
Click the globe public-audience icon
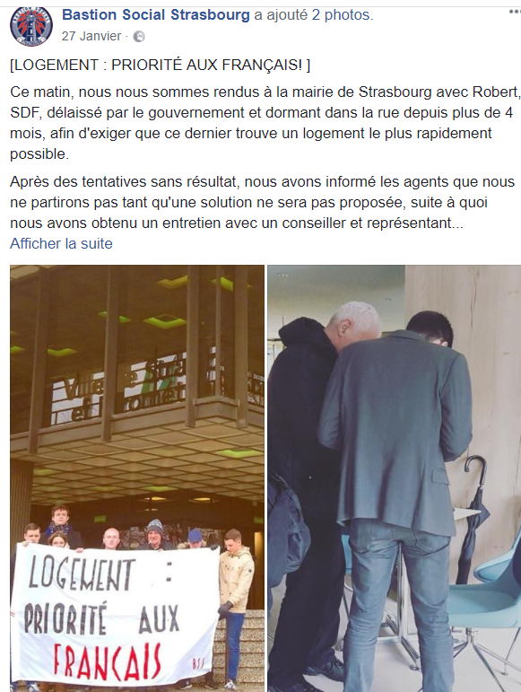pos(139,37)
